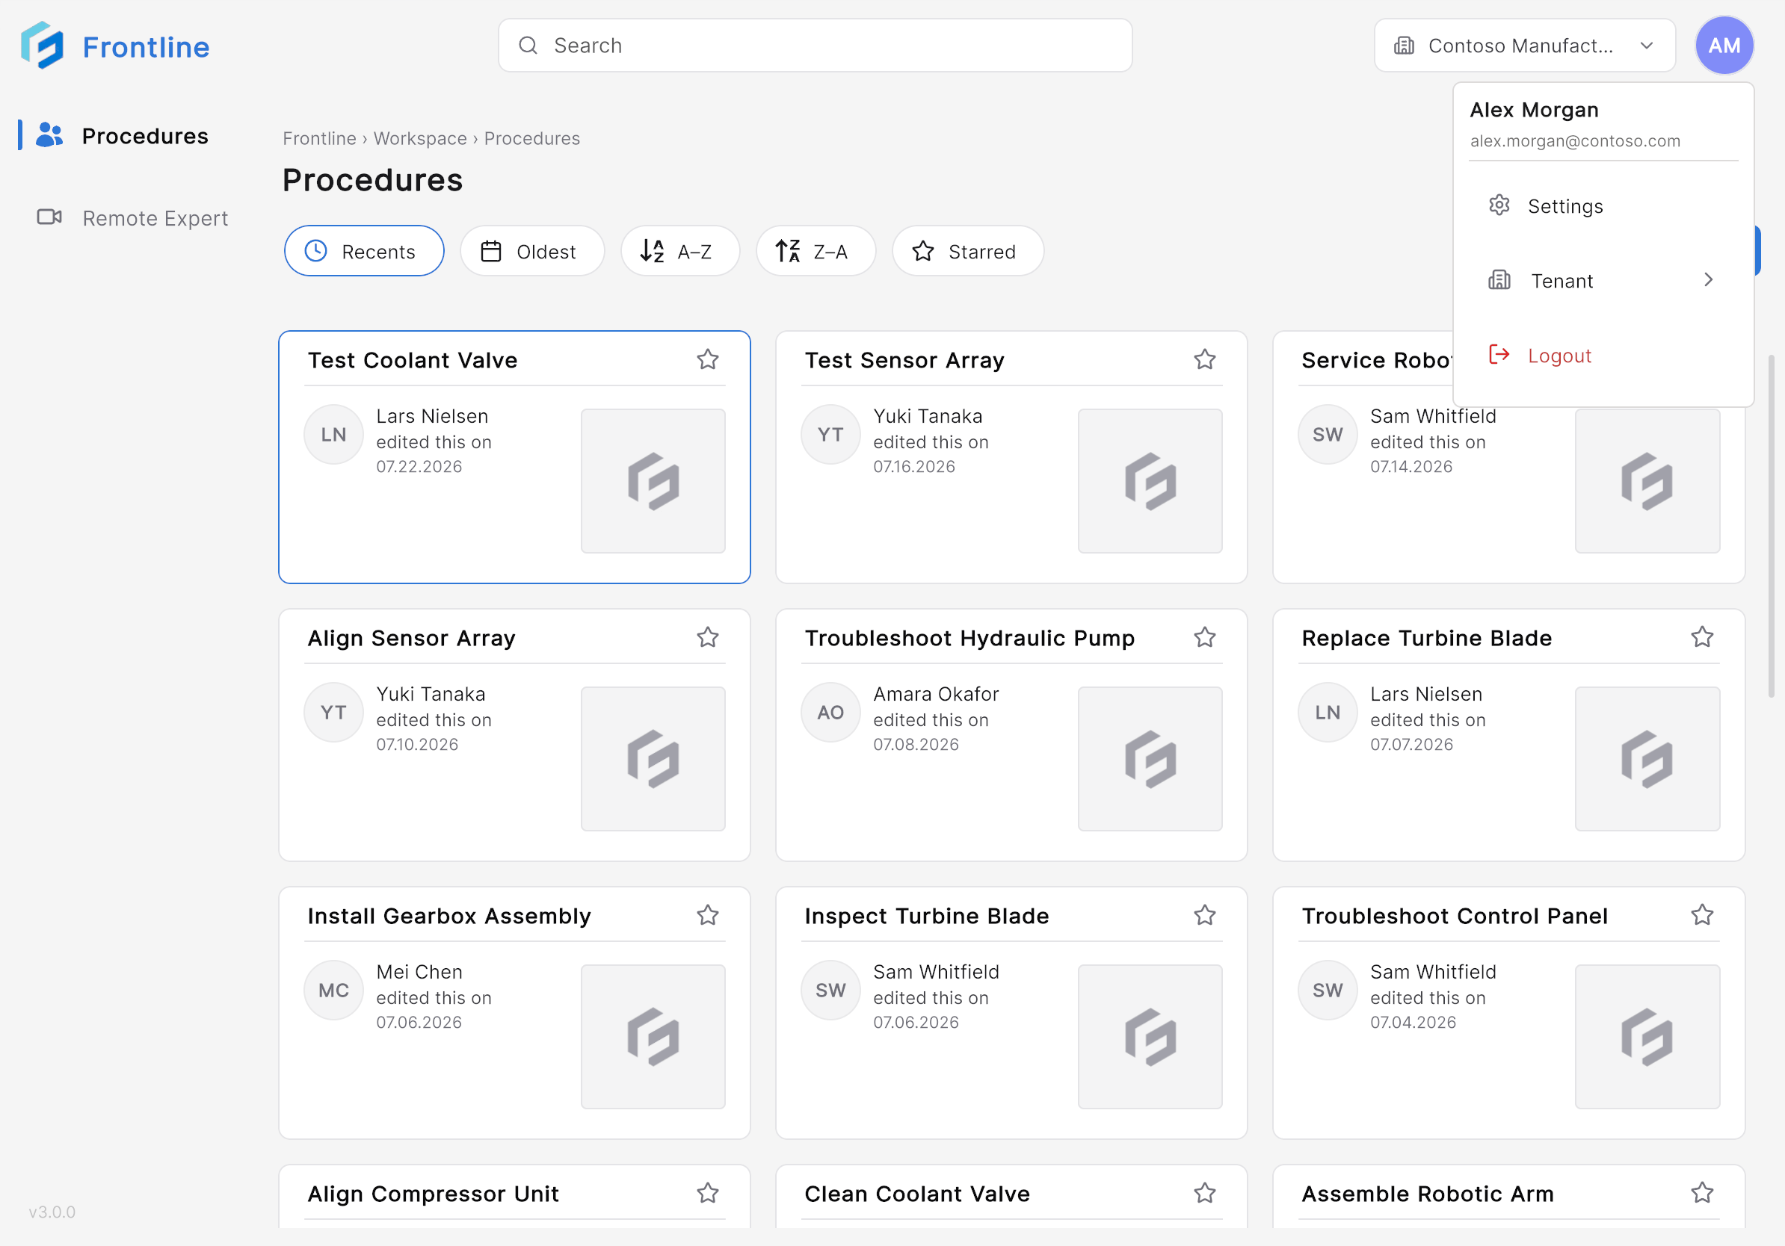
Task: Open the Assemble Robotic Arm procedure title
Action: click(x=1428, y=1194)
